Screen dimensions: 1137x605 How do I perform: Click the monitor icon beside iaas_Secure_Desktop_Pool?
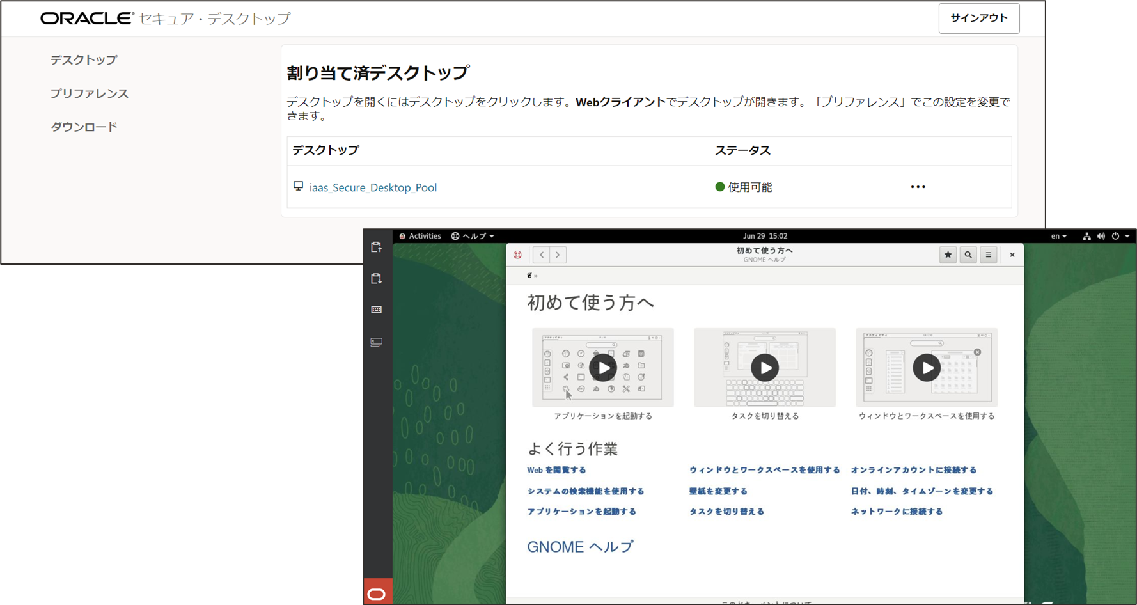[298, 186]
